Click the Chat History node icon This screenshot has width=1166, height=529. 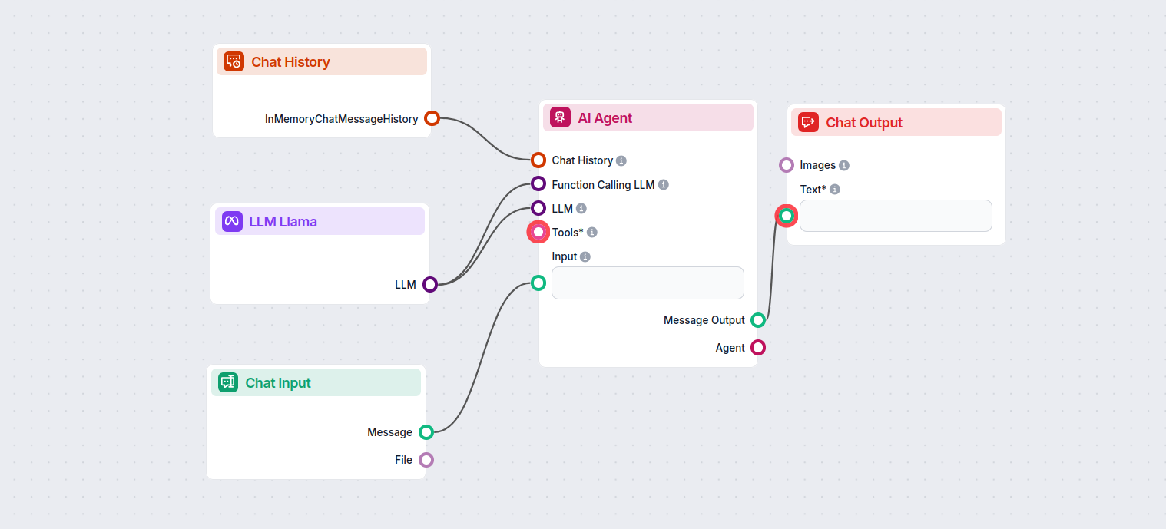pos(234,62)
